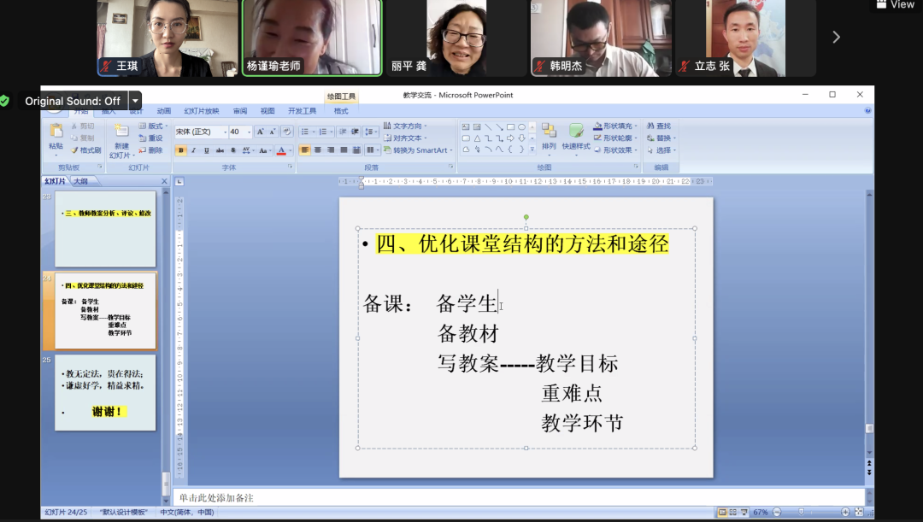Open 文字方向 text direction dropdown
Viewport: 923px width, 522px height.
(x=406, y=126)
